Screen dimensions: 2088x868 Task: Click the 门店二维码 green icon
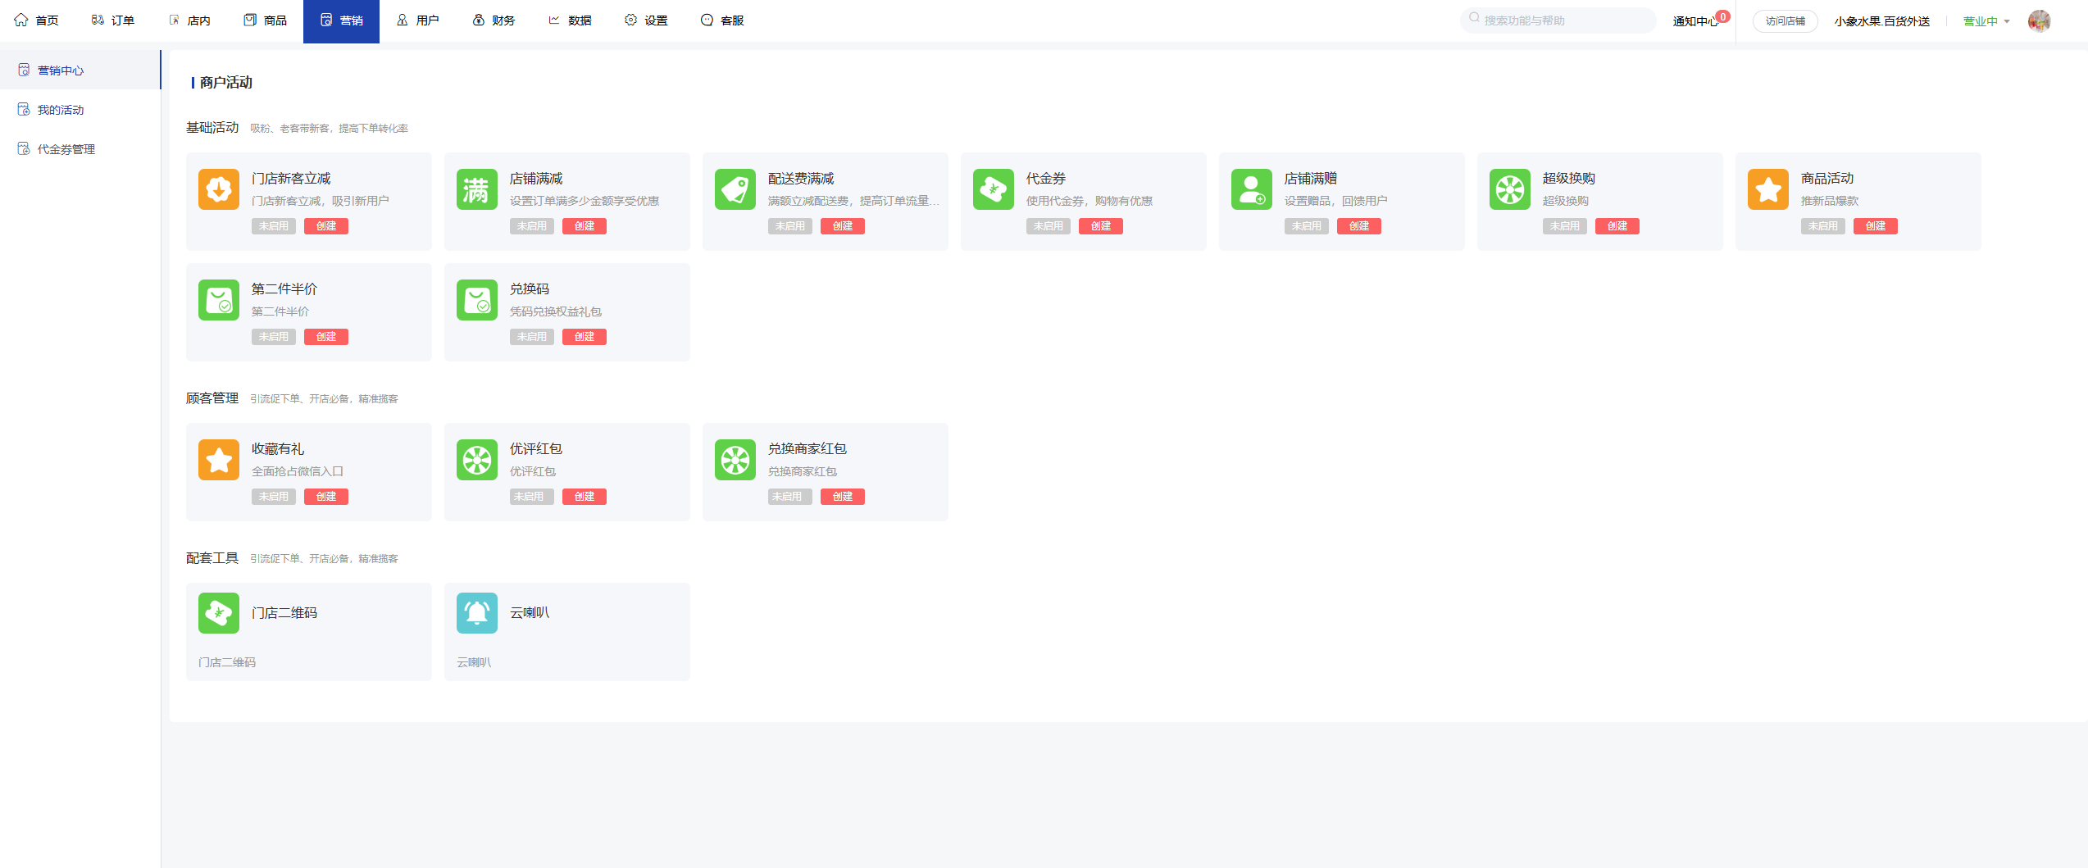pos(218,613)
